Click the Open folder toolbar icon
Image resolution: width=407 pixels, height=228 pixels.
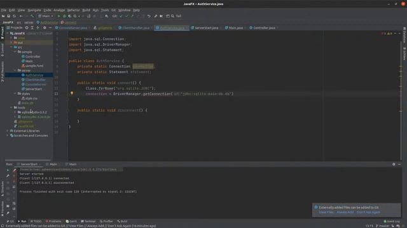[x=3, y=16]
